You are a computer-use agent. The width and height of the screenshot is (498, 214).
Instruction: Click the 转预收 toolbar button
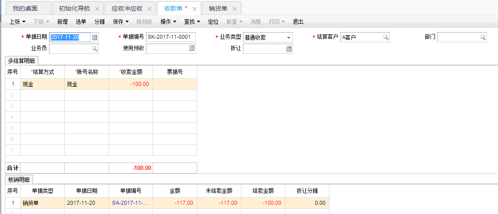pos(145,22)
